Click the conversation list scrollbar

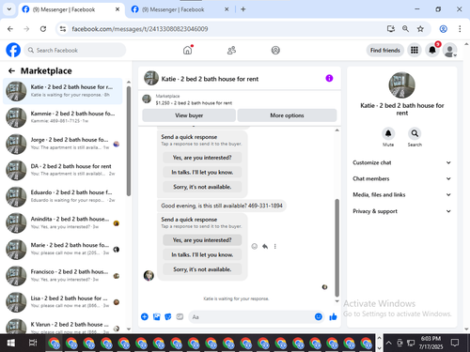pos(129,141)
